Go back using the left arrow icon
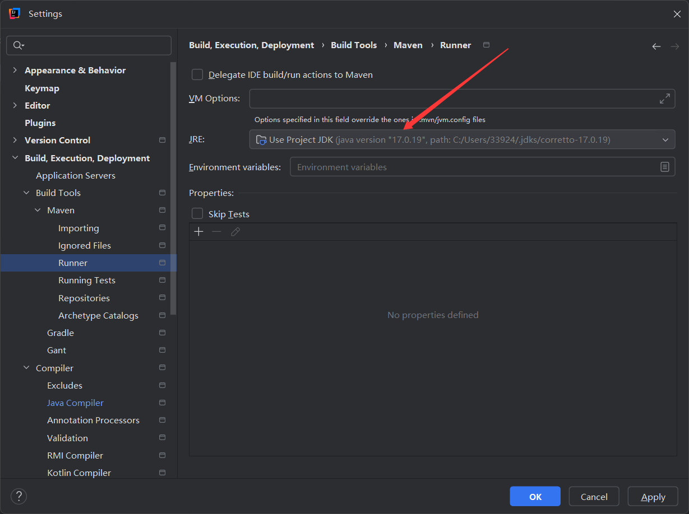Viewport: 689px width, 514px height. coord(656,46)
